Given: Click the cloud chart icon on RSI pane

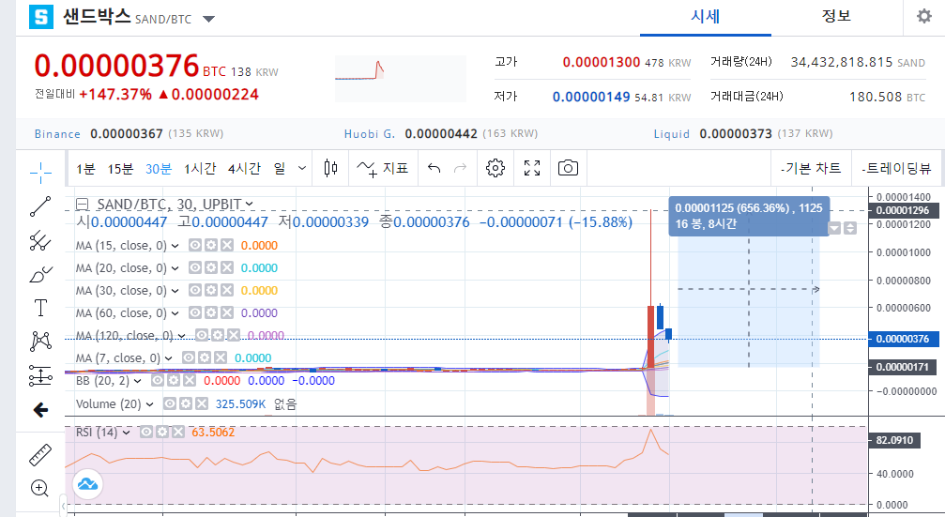Looking at the screenshot, I should tap(88, 484).
